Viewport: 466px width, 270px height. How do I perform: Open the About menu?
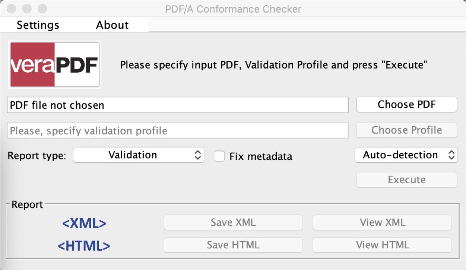pyautogui.click(x=112, y=25)
